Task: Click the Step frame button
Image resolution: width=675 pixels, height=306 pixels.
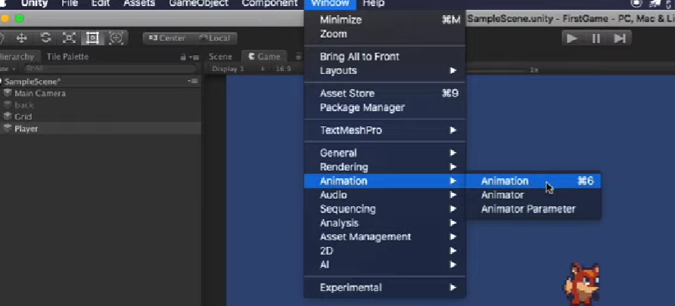Action: [620, 39]
